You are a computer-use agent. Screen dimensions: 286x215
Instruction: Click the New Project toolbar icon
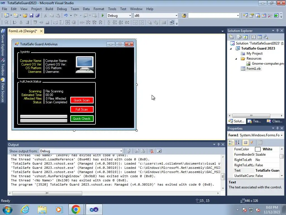(7, 16)
